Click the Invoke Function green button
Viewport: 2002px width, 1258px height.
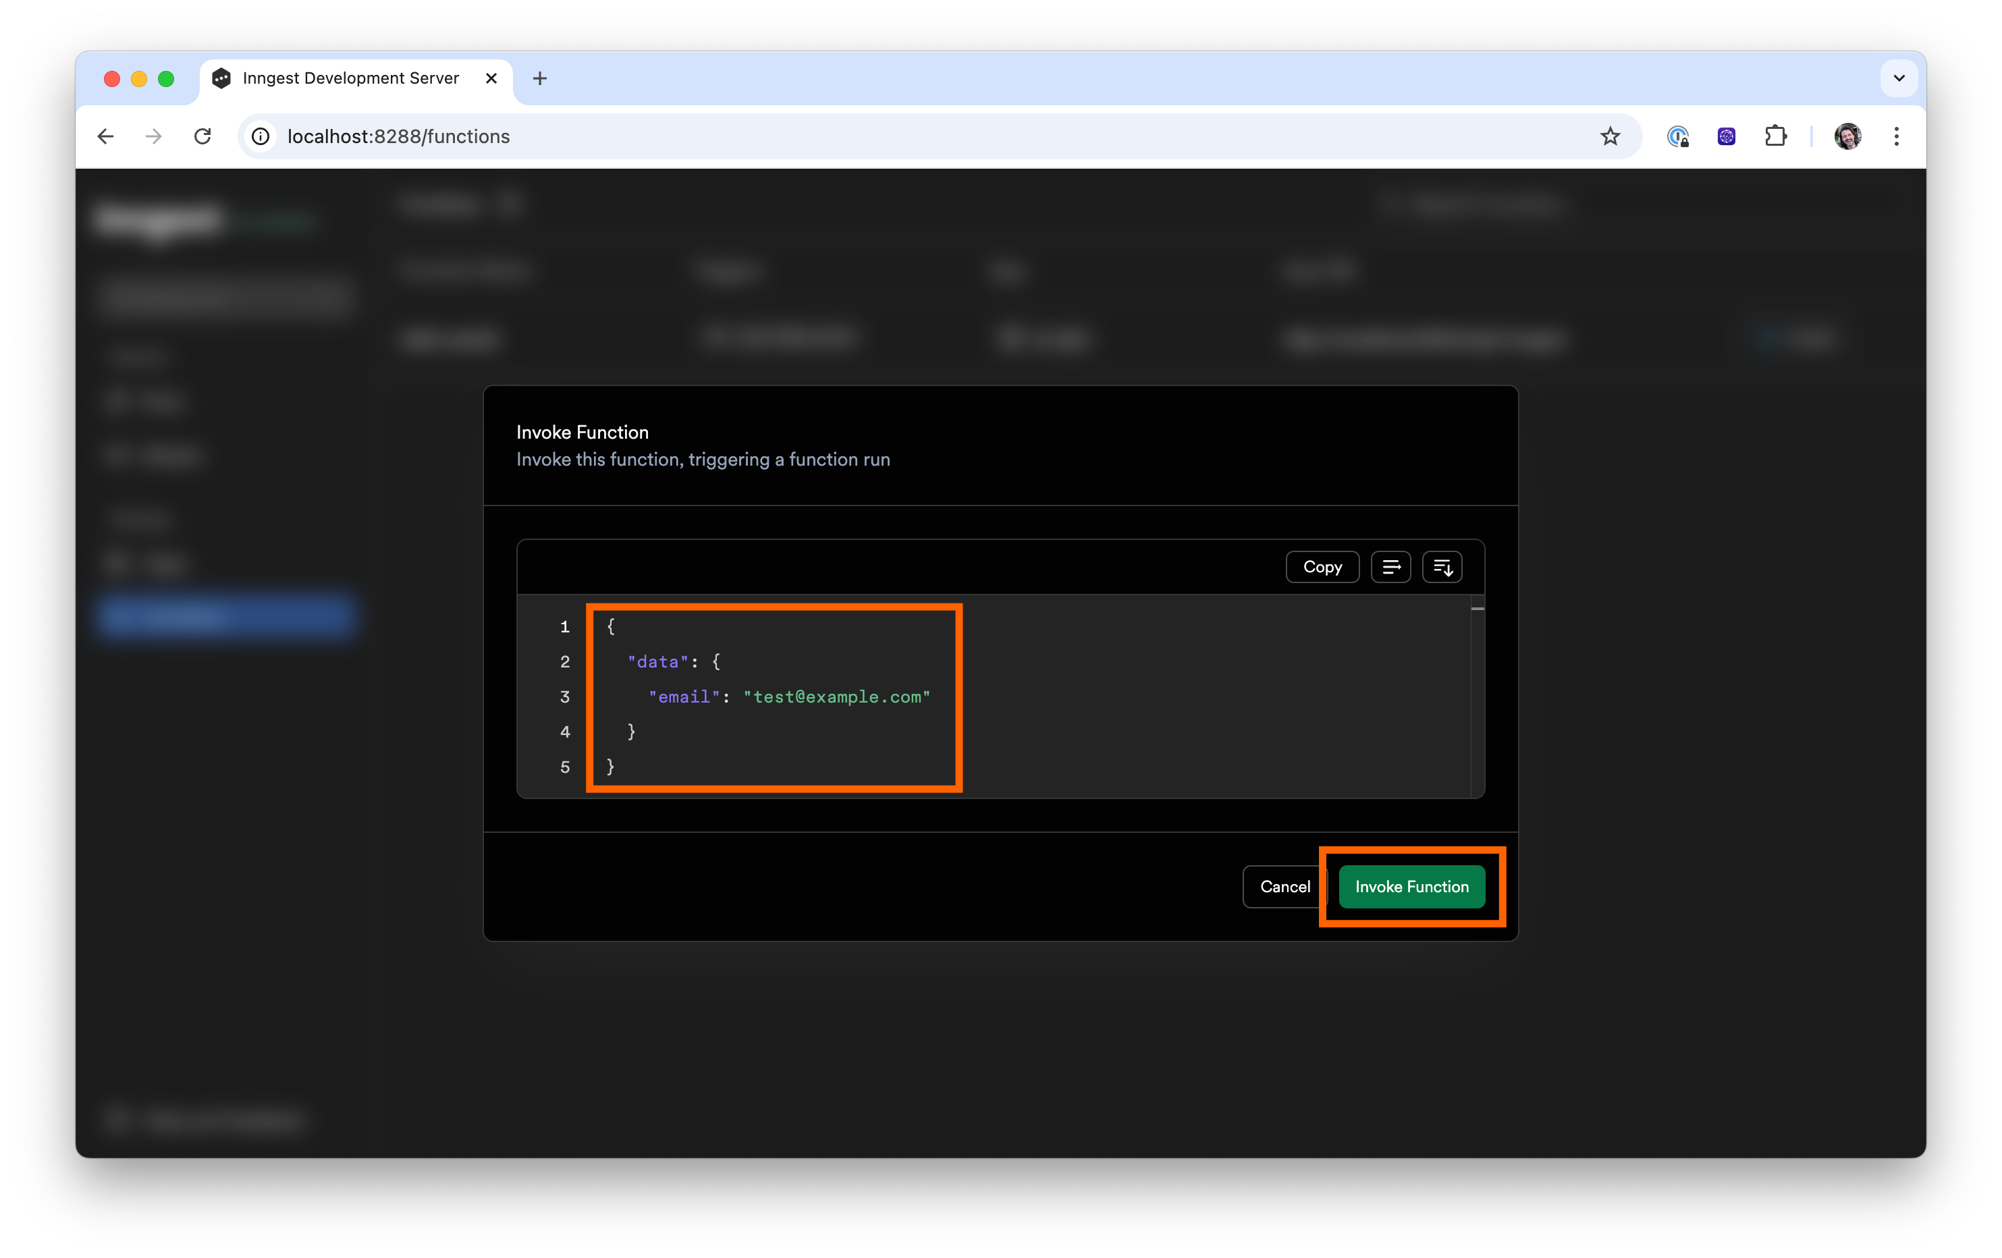[1412, 885]
